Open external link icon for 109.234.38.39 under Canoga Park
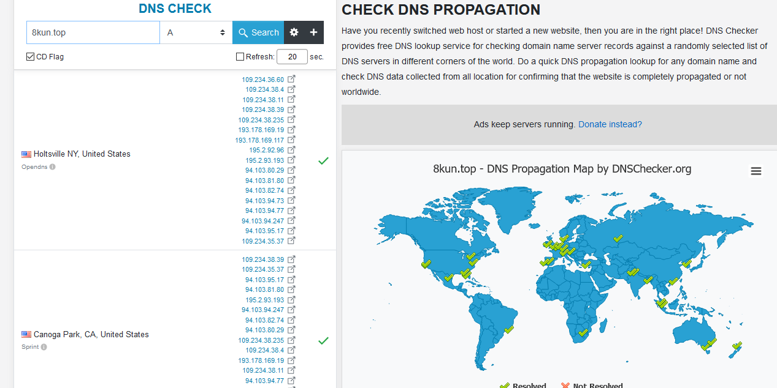The width and height of the screenshot is (777, 388). [292, 259]
